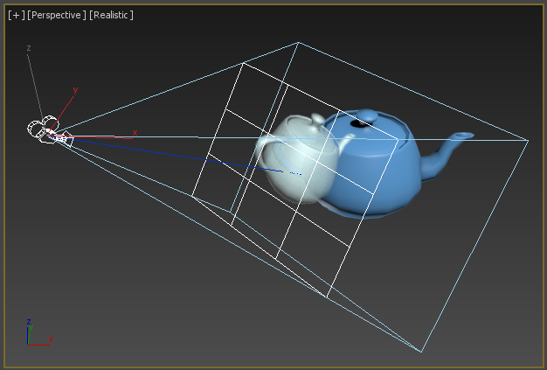
Task: Click the red x axis label of camera gizmo
Action: [135, 133]
